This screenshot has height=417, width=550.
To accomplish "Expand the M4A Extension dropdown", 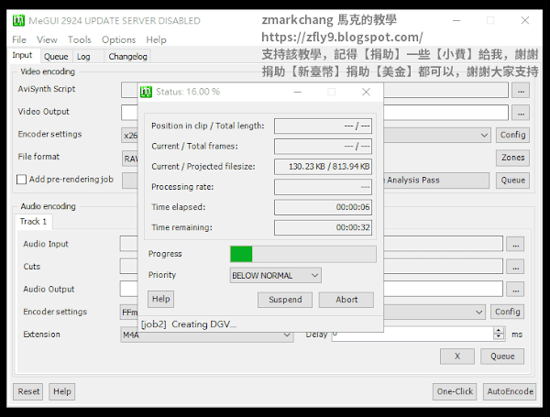I will tap(287, 335).
